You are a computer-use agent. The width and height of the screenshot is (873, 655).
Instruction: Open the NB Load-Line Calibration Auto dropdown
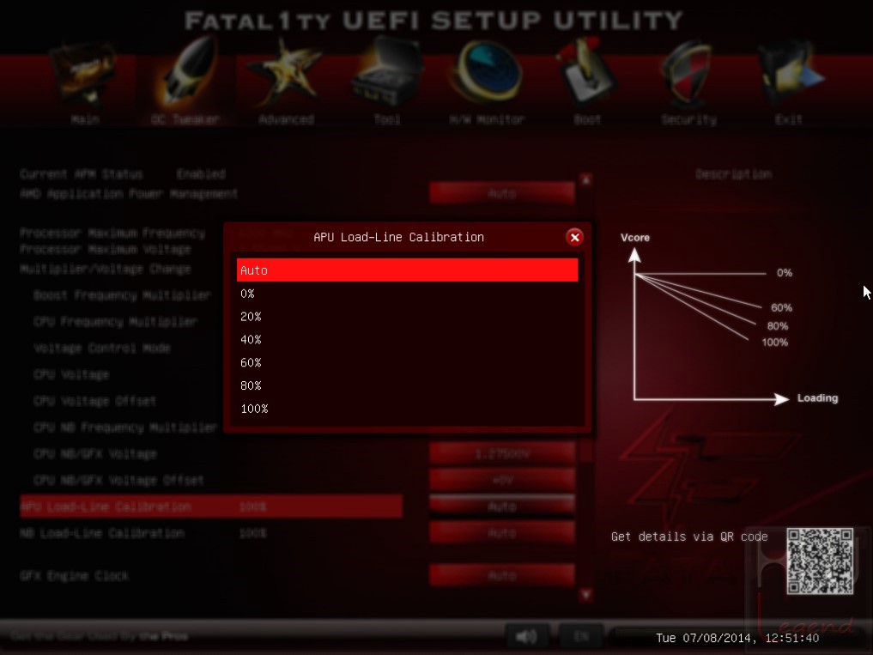[501, 533]
